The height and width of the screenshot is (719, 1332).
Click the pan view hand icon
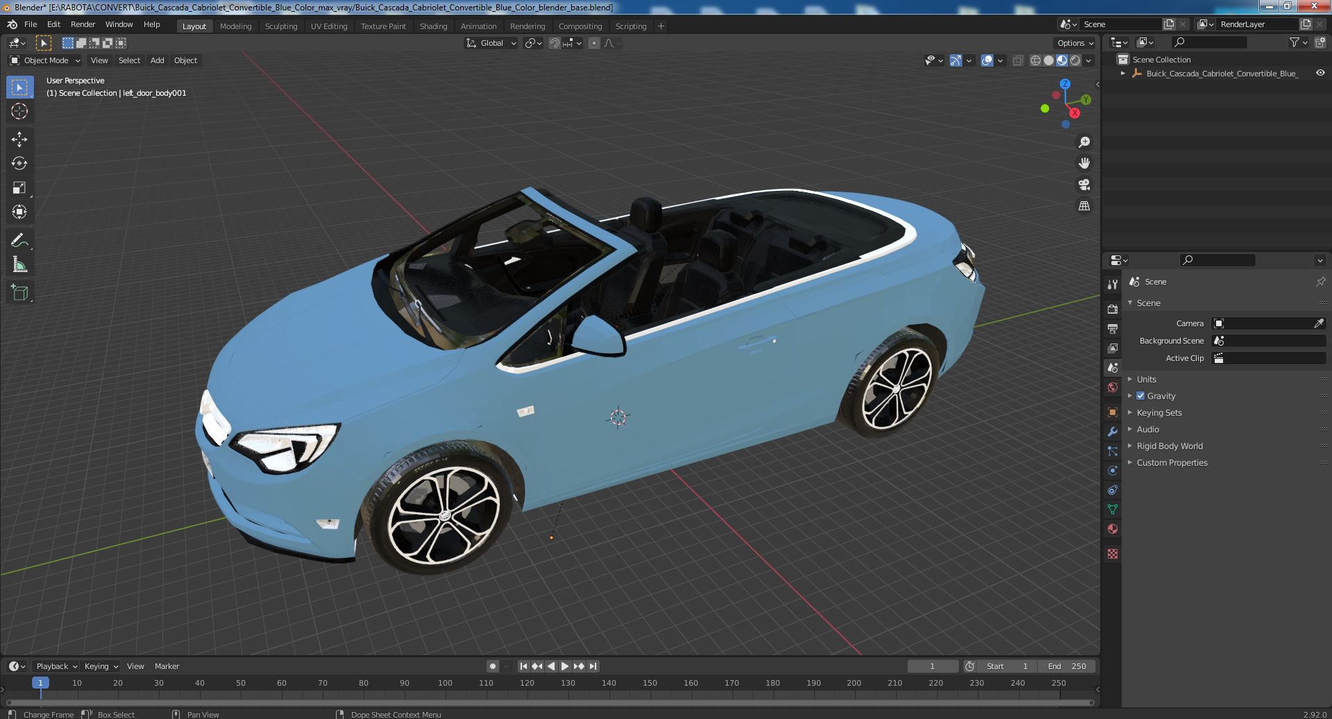pyautogui.click(x=1084, y=163)
